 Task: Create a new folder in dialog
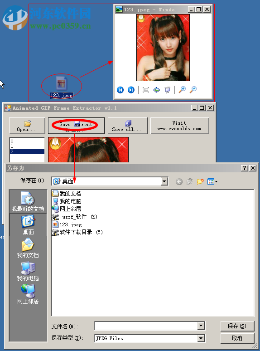[x=200, y=181]
